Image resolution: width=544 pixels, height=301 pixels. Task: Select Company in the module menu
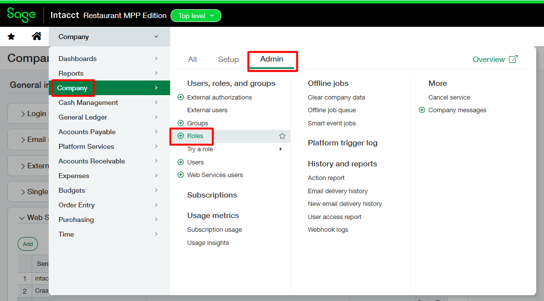tap(109, 88)
